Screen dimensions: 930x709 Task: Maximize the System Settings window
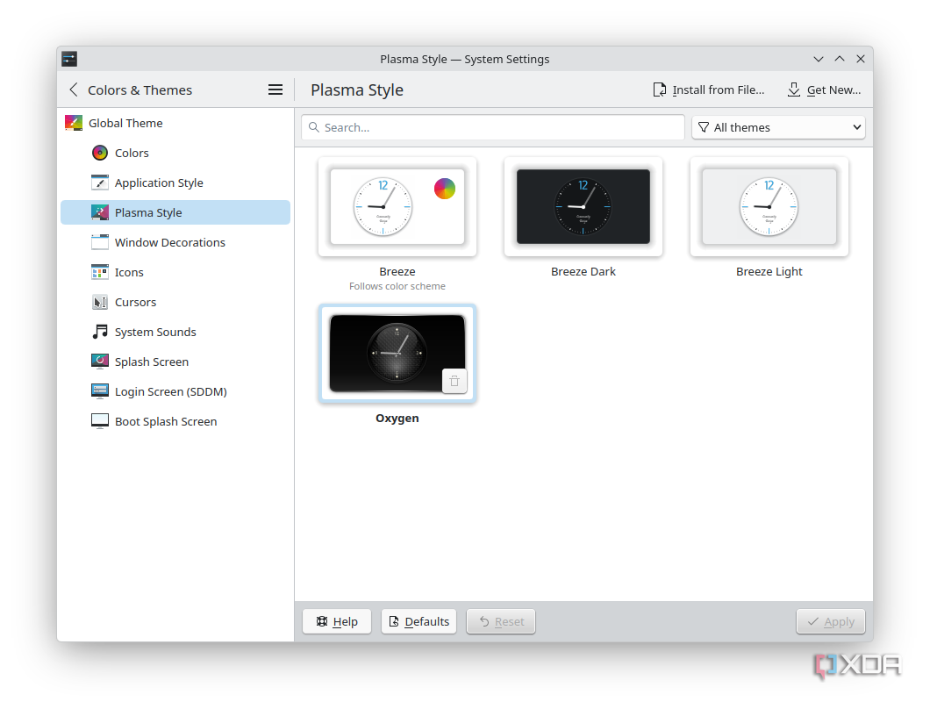(840, 59)
